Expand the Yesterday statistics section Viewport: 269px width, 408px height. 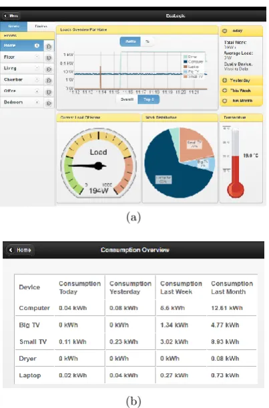coord(241,80)
